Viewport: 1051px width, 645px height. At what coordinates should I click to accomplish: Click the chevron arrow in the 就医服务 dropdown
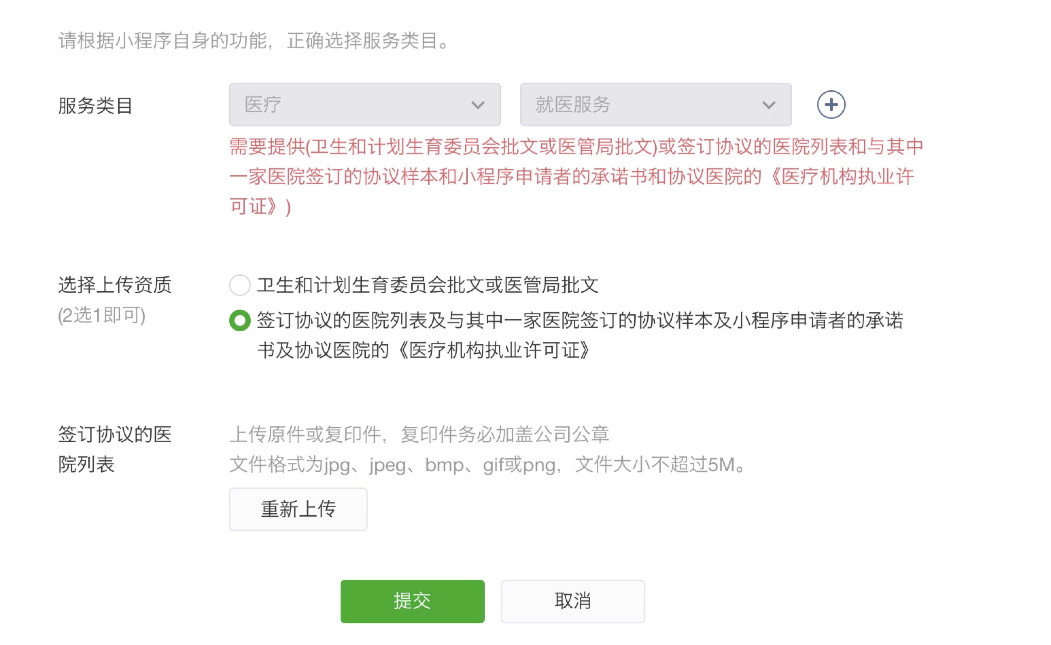click(x=768, y=105)
